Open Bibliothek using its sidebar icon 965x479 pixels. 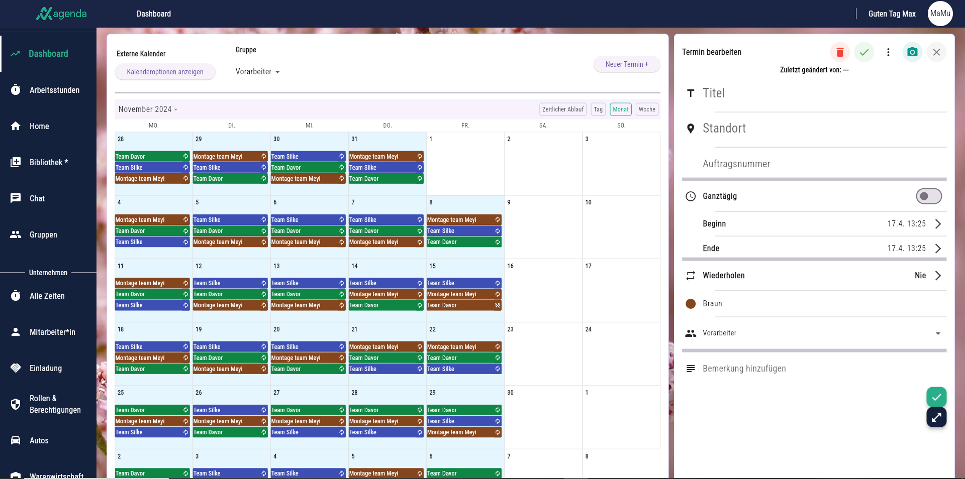pyautogui.click(x=16, y=162)
